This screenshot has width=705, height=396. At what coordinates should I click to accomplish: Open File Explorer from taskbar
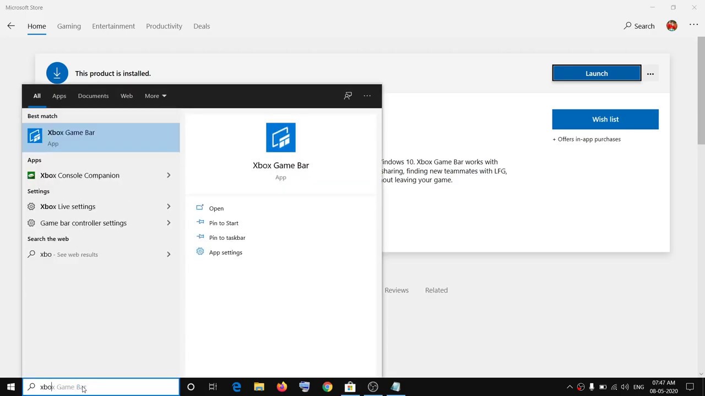(x=259, y=387)
